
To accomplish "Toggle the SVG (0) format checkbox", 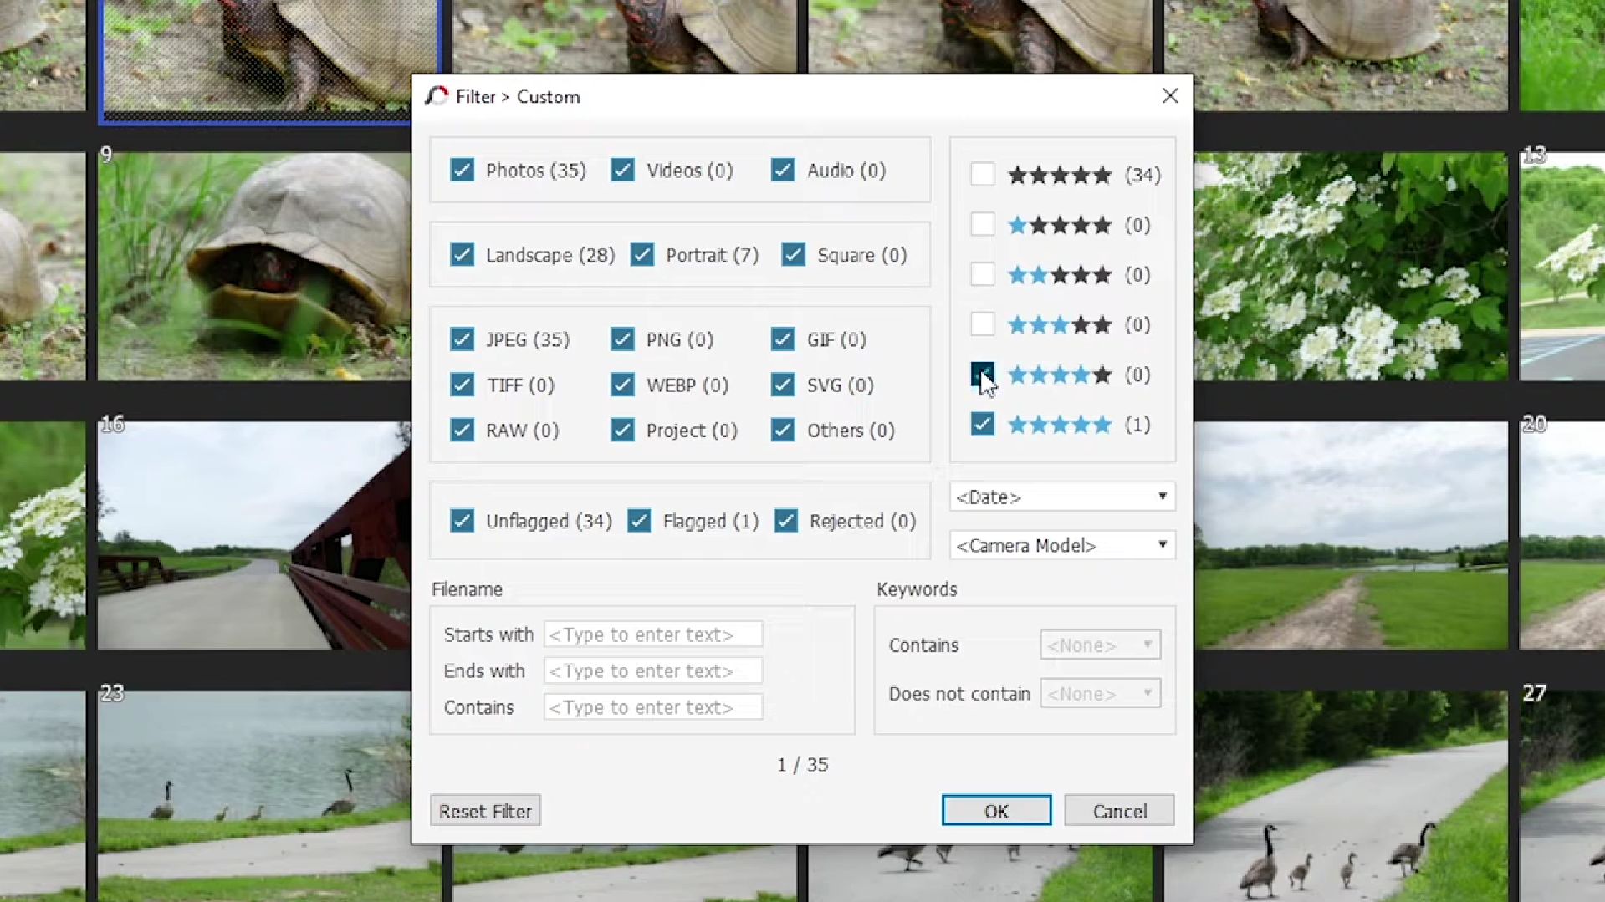I will [783, 385].
